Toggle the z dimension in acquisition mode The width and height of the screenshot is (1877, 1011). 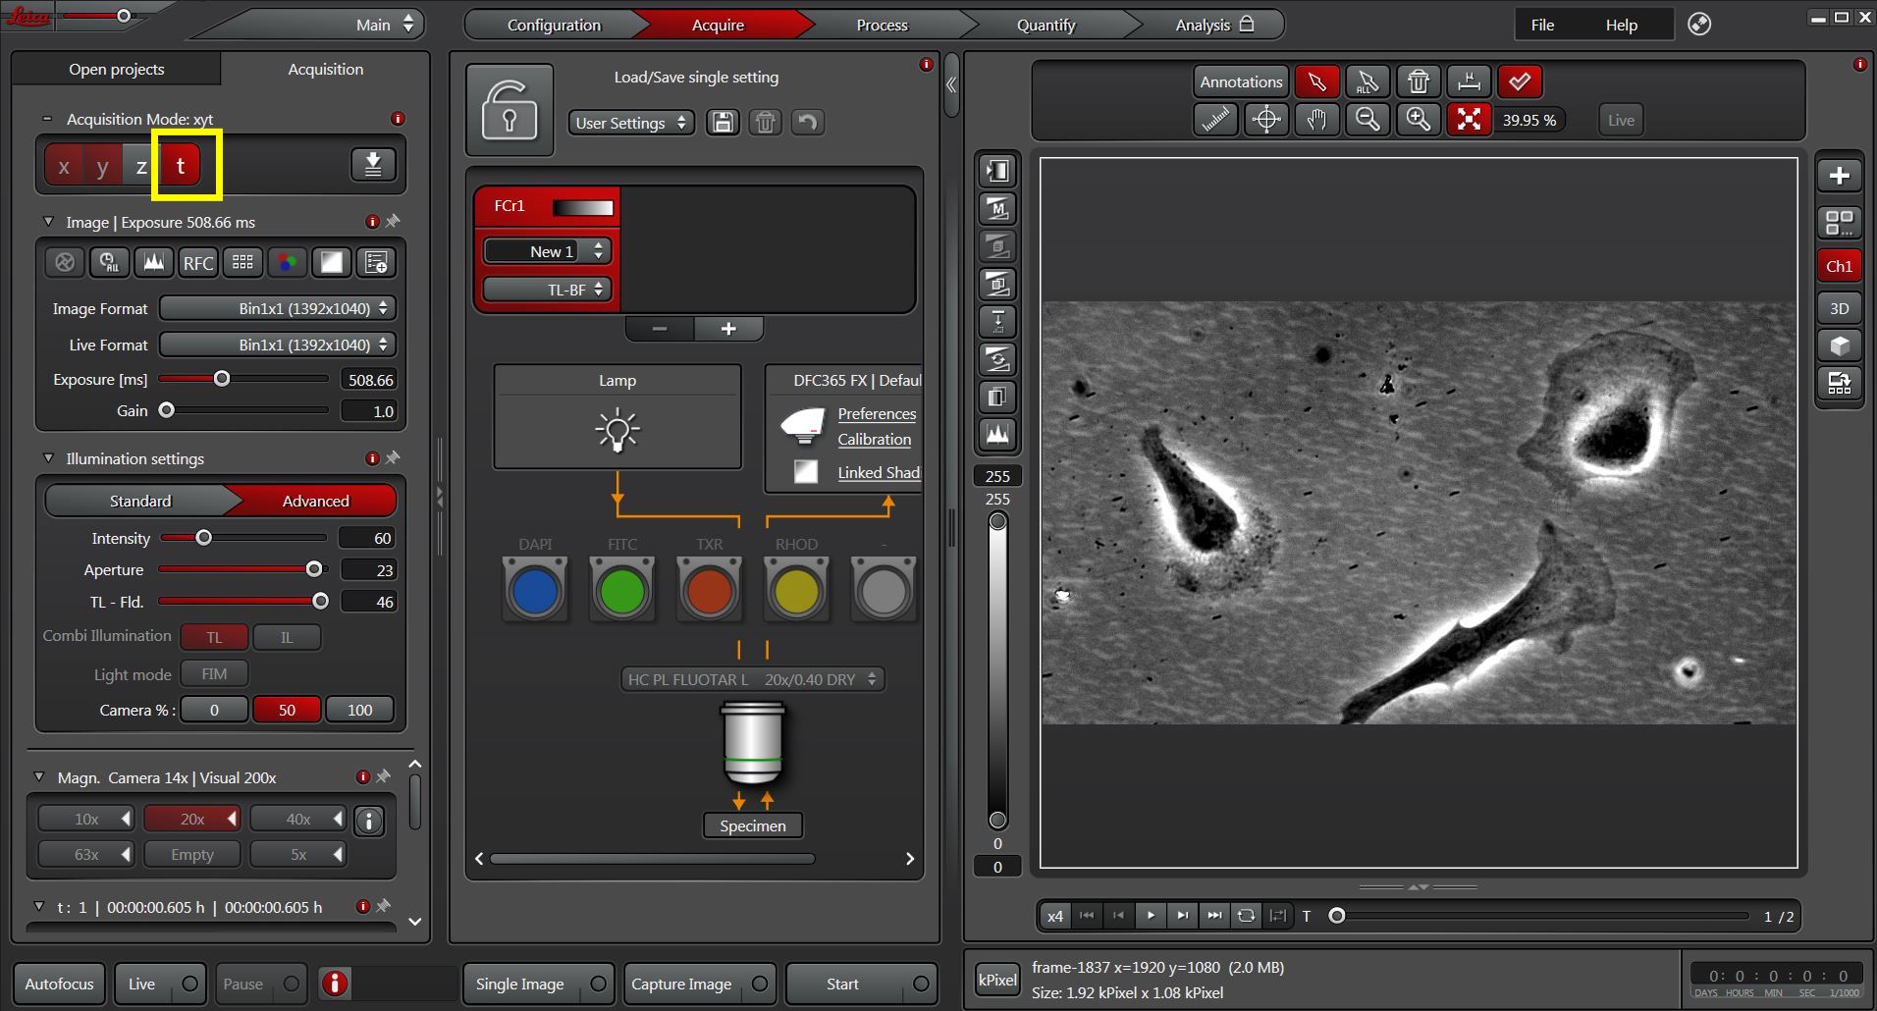click(141, 166)
